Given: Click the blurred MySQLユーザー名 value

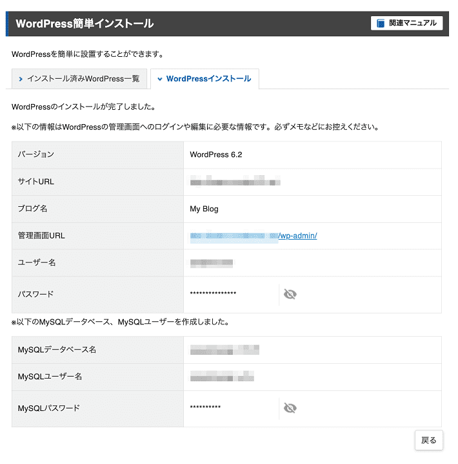Looking at the screenshot, I should click(222, 376).
